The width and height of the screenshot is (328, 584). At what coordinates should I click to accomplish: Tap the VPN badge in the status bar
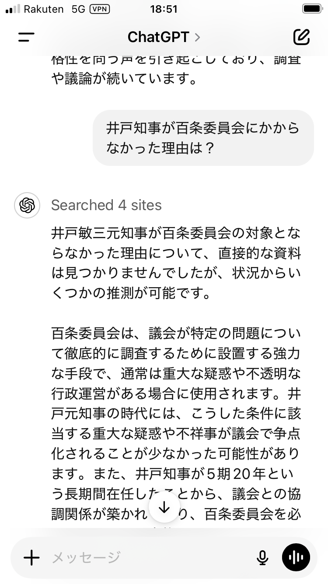coord(100,9)
